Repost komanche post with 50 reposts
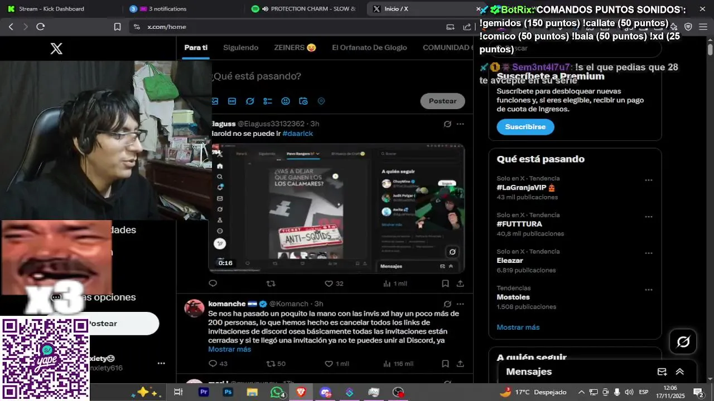 click(276, 364)
